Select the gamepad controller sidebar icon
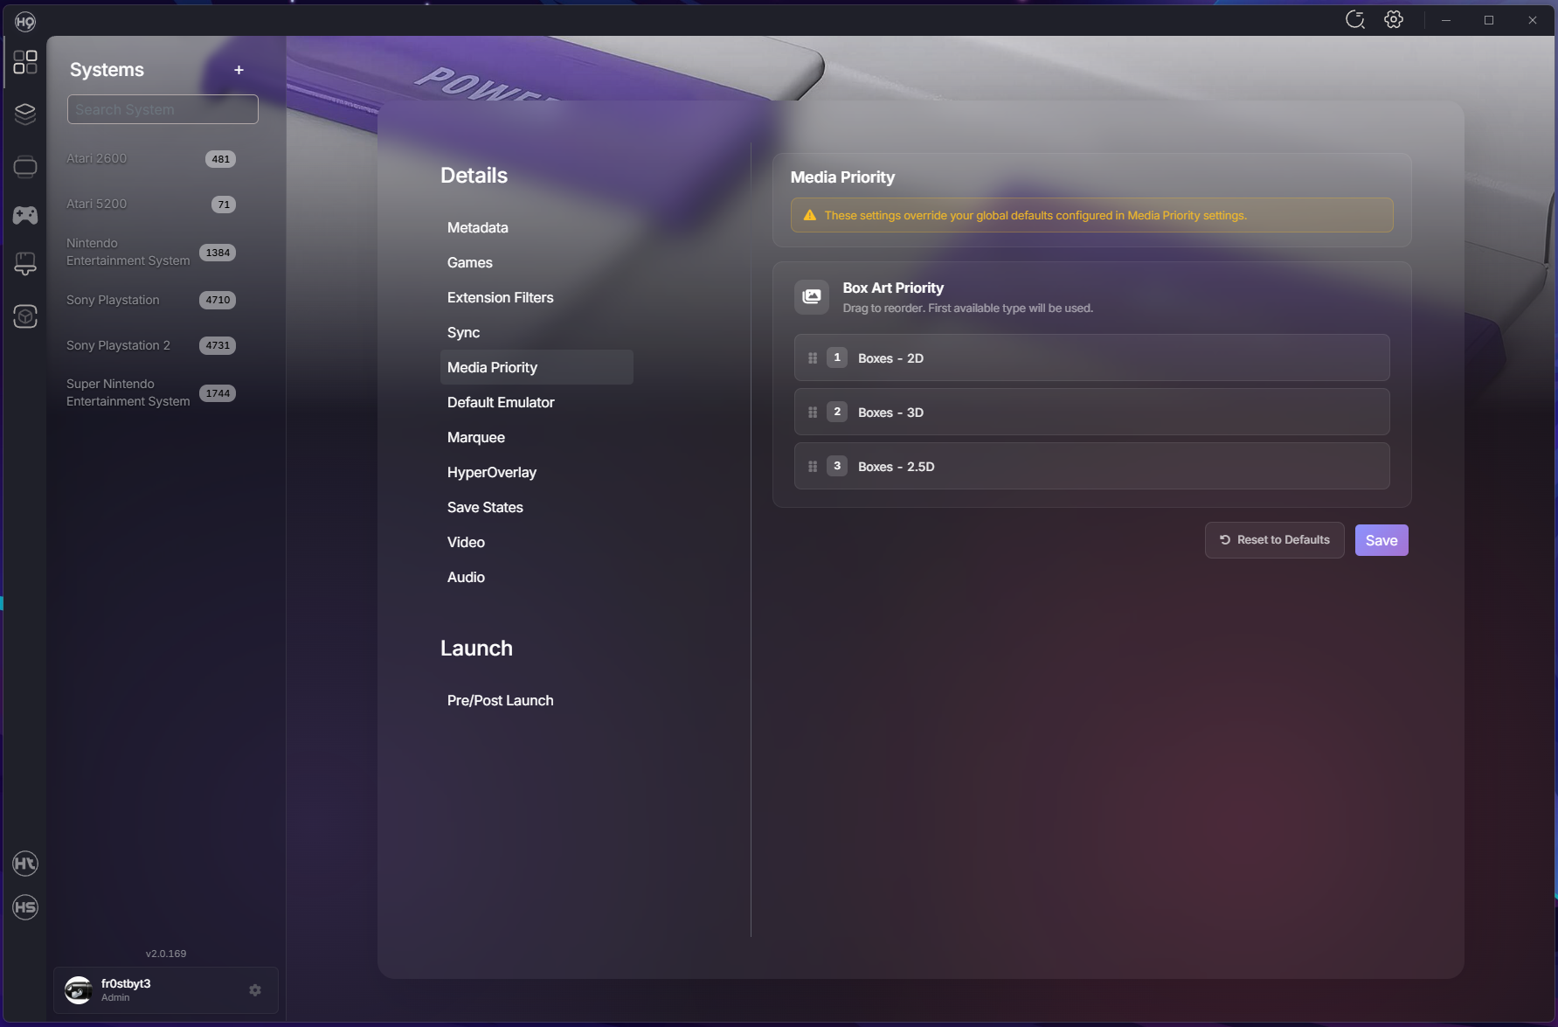Image resolution: width=1558 pixels, height=1027 pixels. point(25,215)
